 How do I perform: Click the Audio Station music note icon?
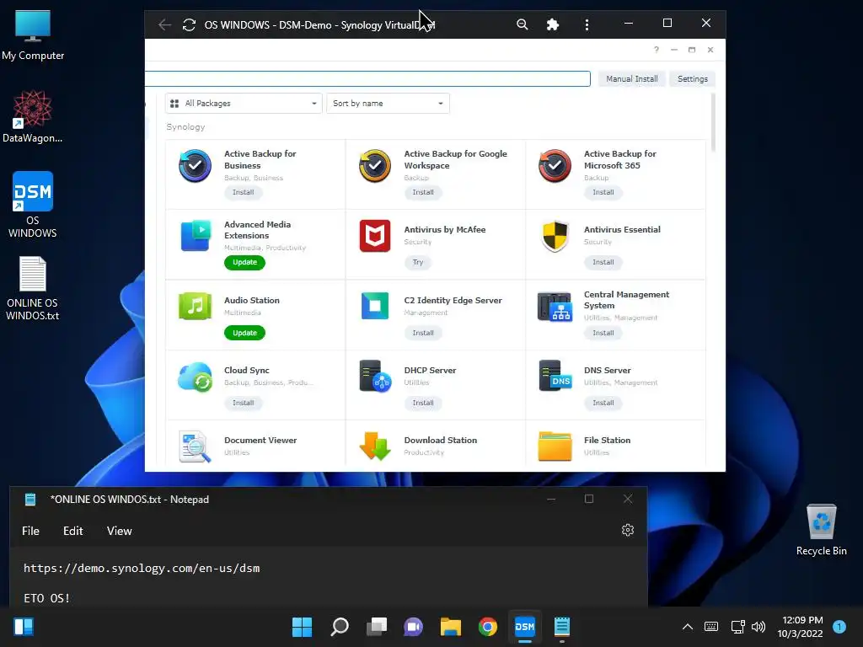195,306
